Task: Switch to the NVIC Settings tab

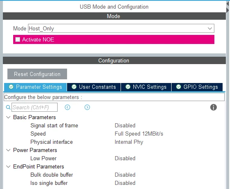Action: [x=146, y=87]
